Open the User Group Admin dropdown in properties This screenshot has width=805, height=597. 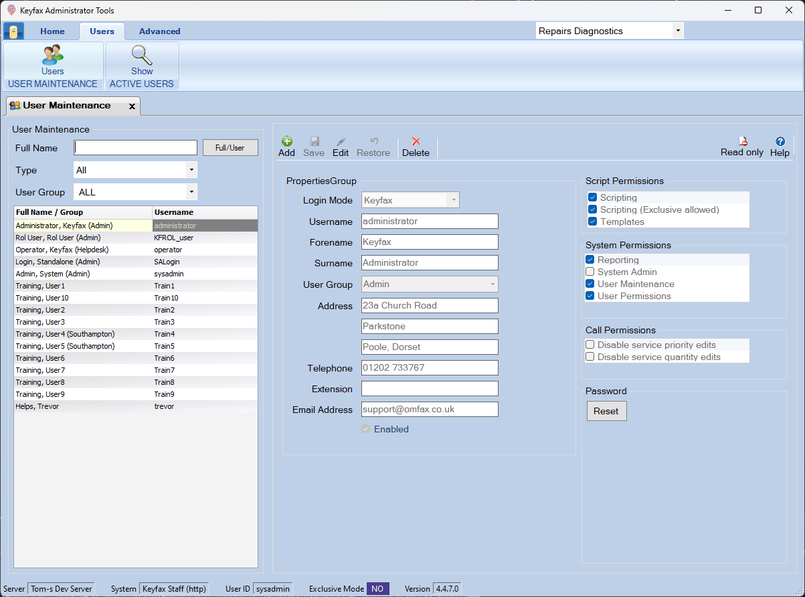click(x=493, y=284)
